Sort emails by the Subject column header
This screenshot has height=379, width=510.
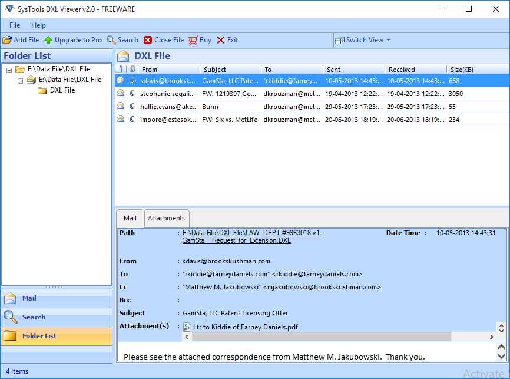231,70
